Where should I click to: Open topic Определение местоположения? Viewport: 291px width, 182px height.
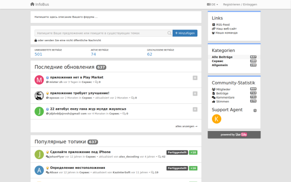pyautogui.click(x=78, y=168)
